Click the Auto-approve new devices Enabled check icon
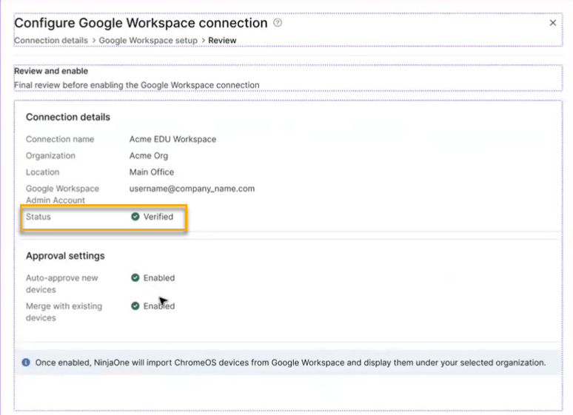The image size is (573, 415). point(135,277)
